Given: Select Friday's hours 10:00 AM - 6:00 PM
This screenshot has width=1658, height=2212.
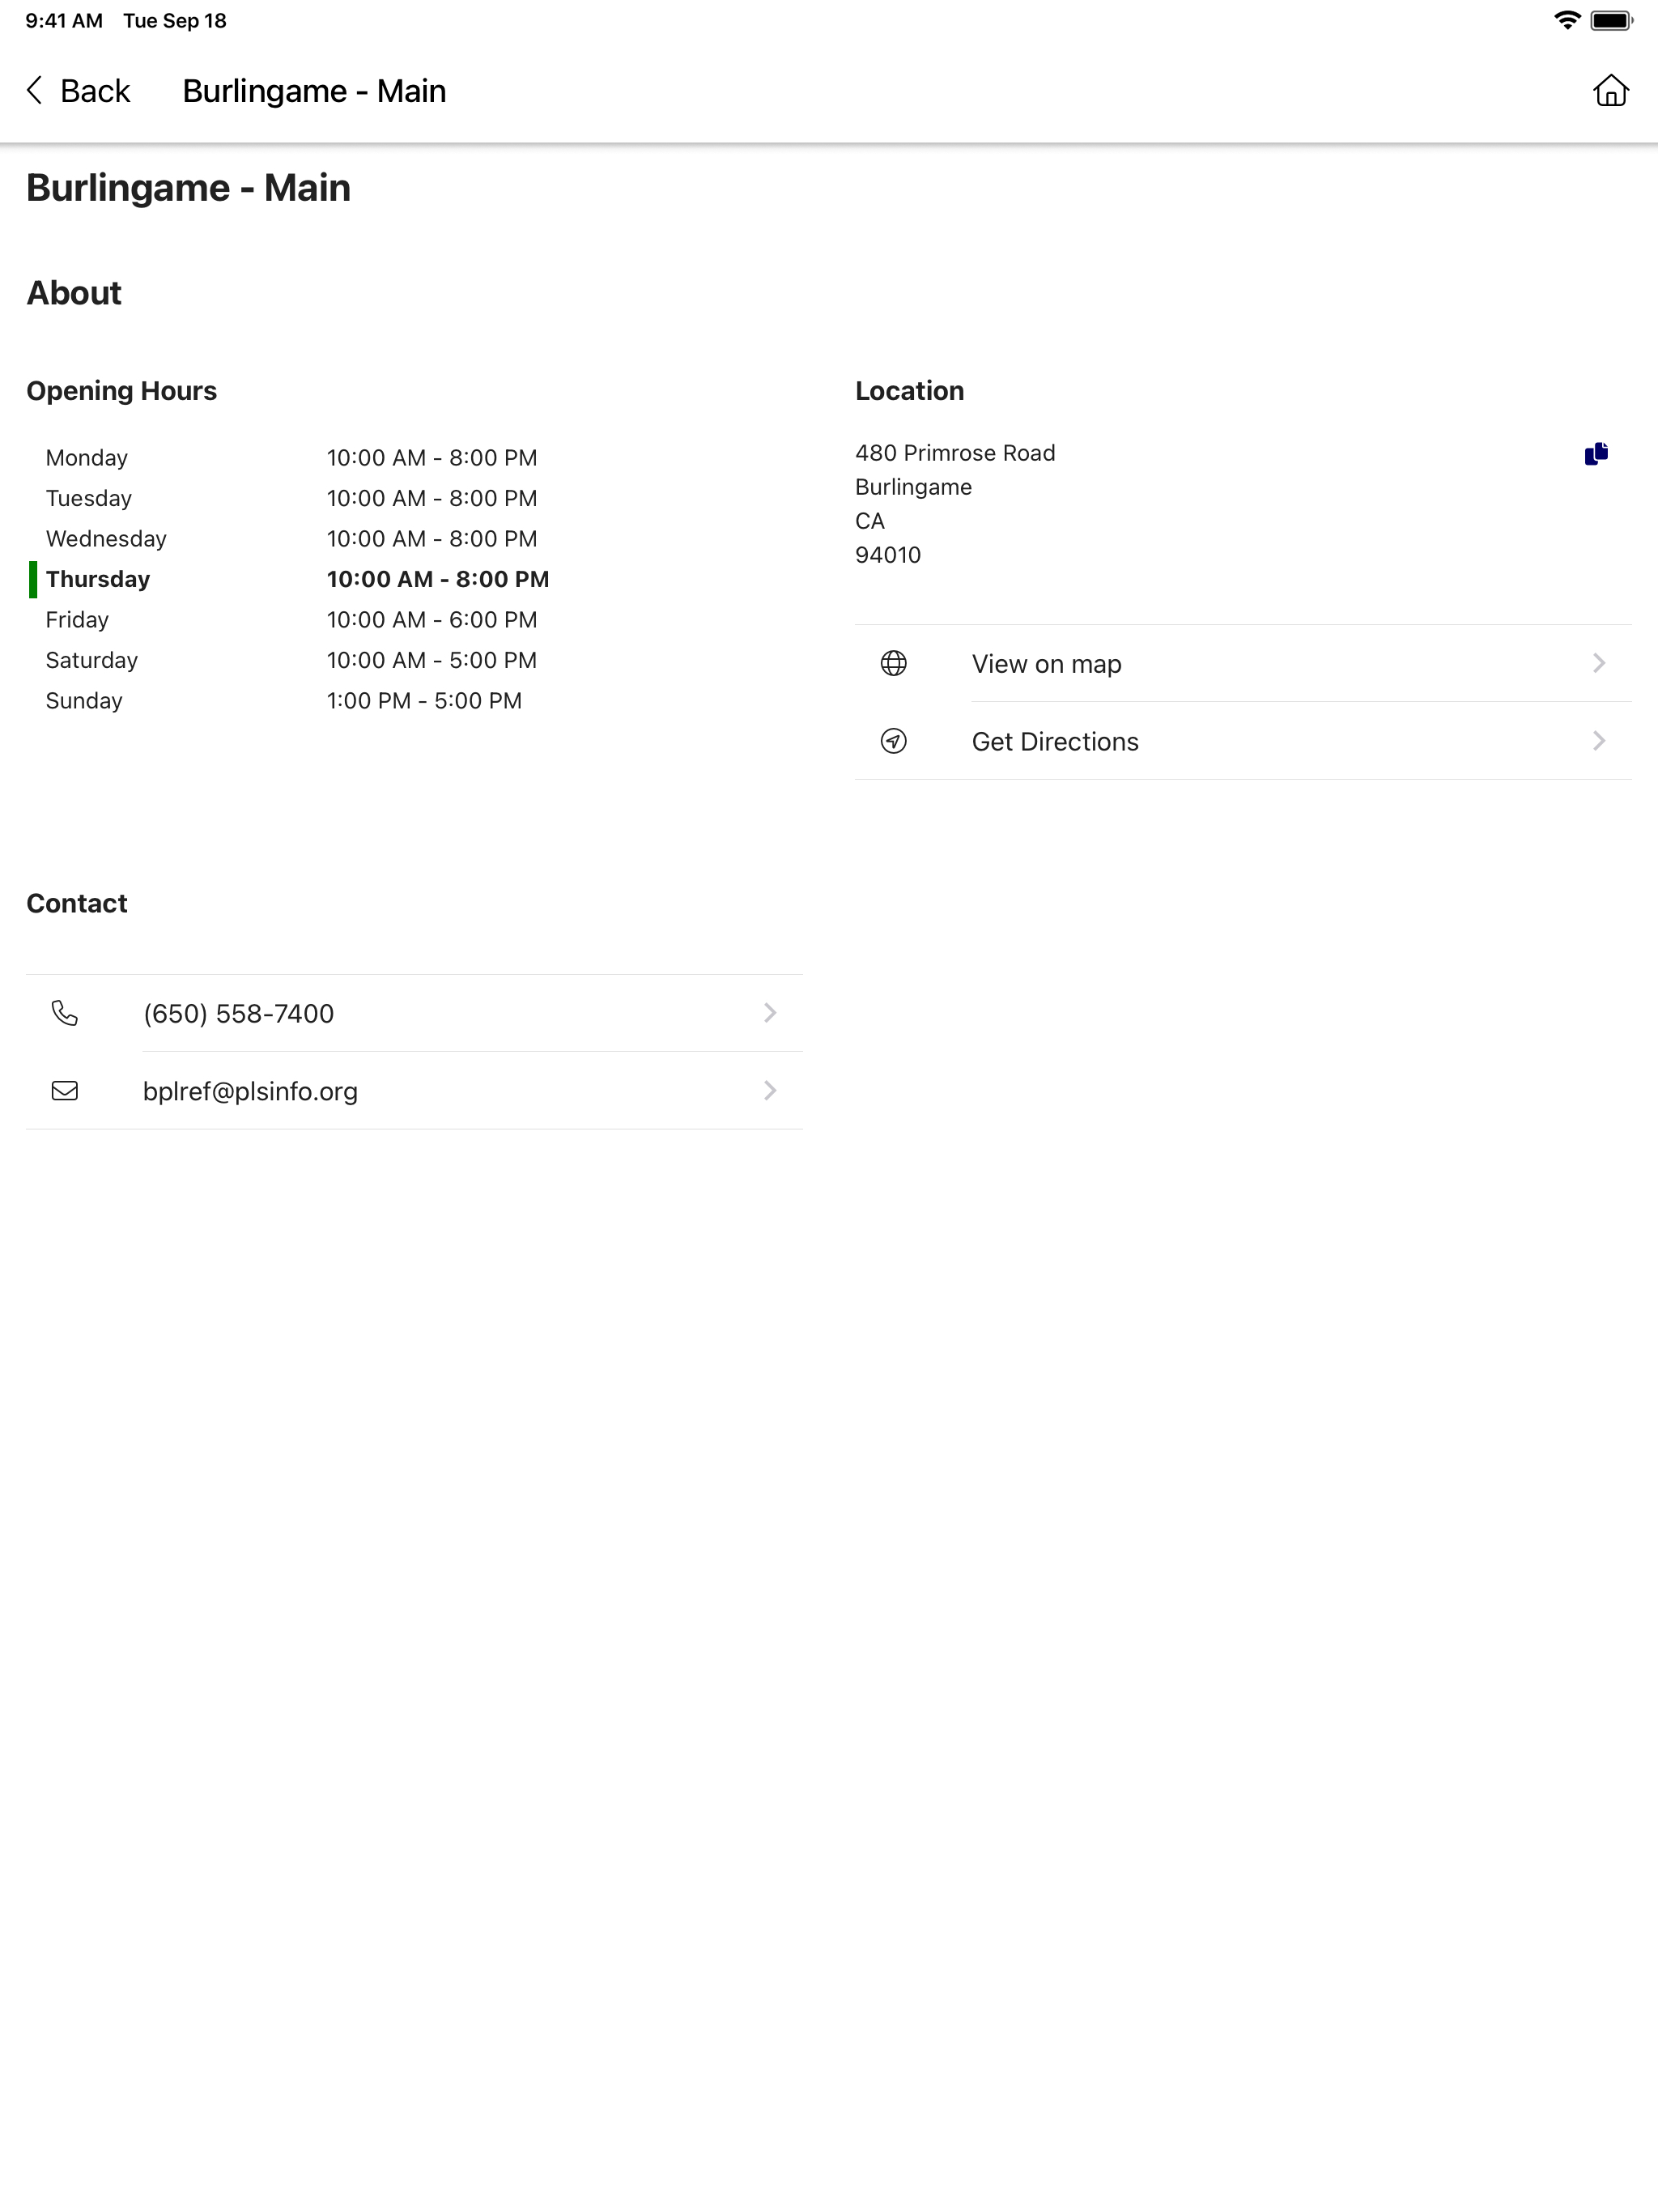Looking at the screenshot, I should click(x=432, y=620).
